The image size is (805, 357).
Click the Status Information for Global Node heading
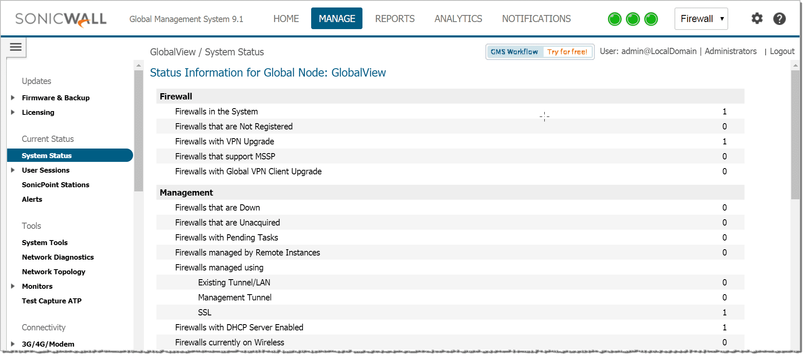[268, 73]
